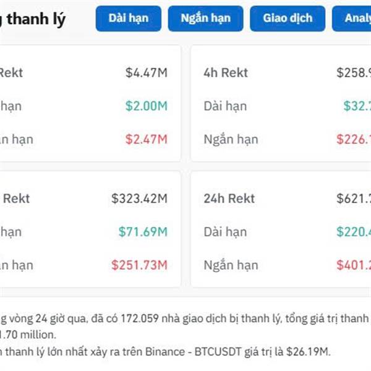Click Ngắn hạn label in 24h Rekt card
The width and height of the screenshot is (371, 371).
pos(231,266)
